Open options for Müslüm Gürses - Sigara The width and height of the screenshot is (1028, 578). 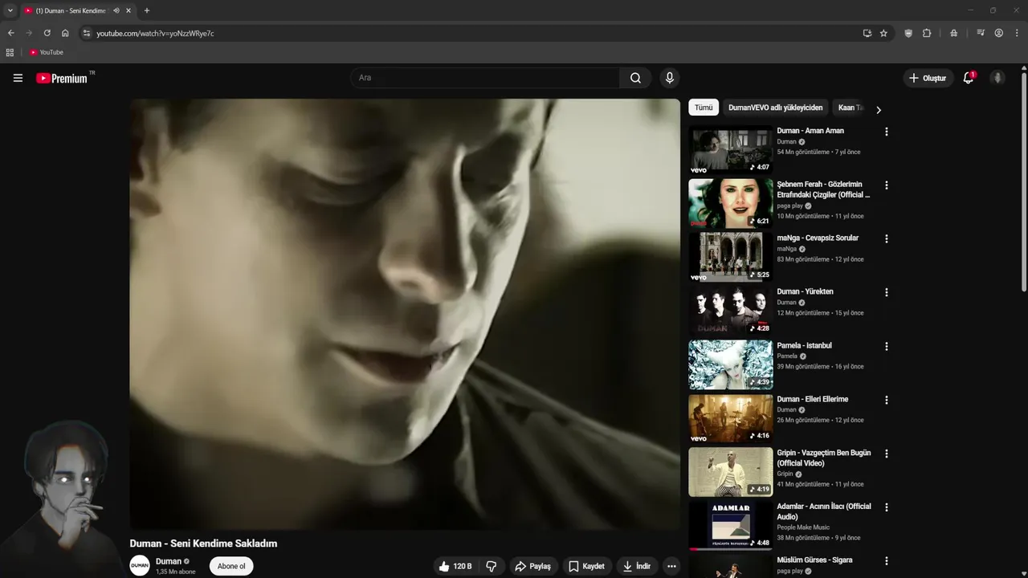click(887, 561)
